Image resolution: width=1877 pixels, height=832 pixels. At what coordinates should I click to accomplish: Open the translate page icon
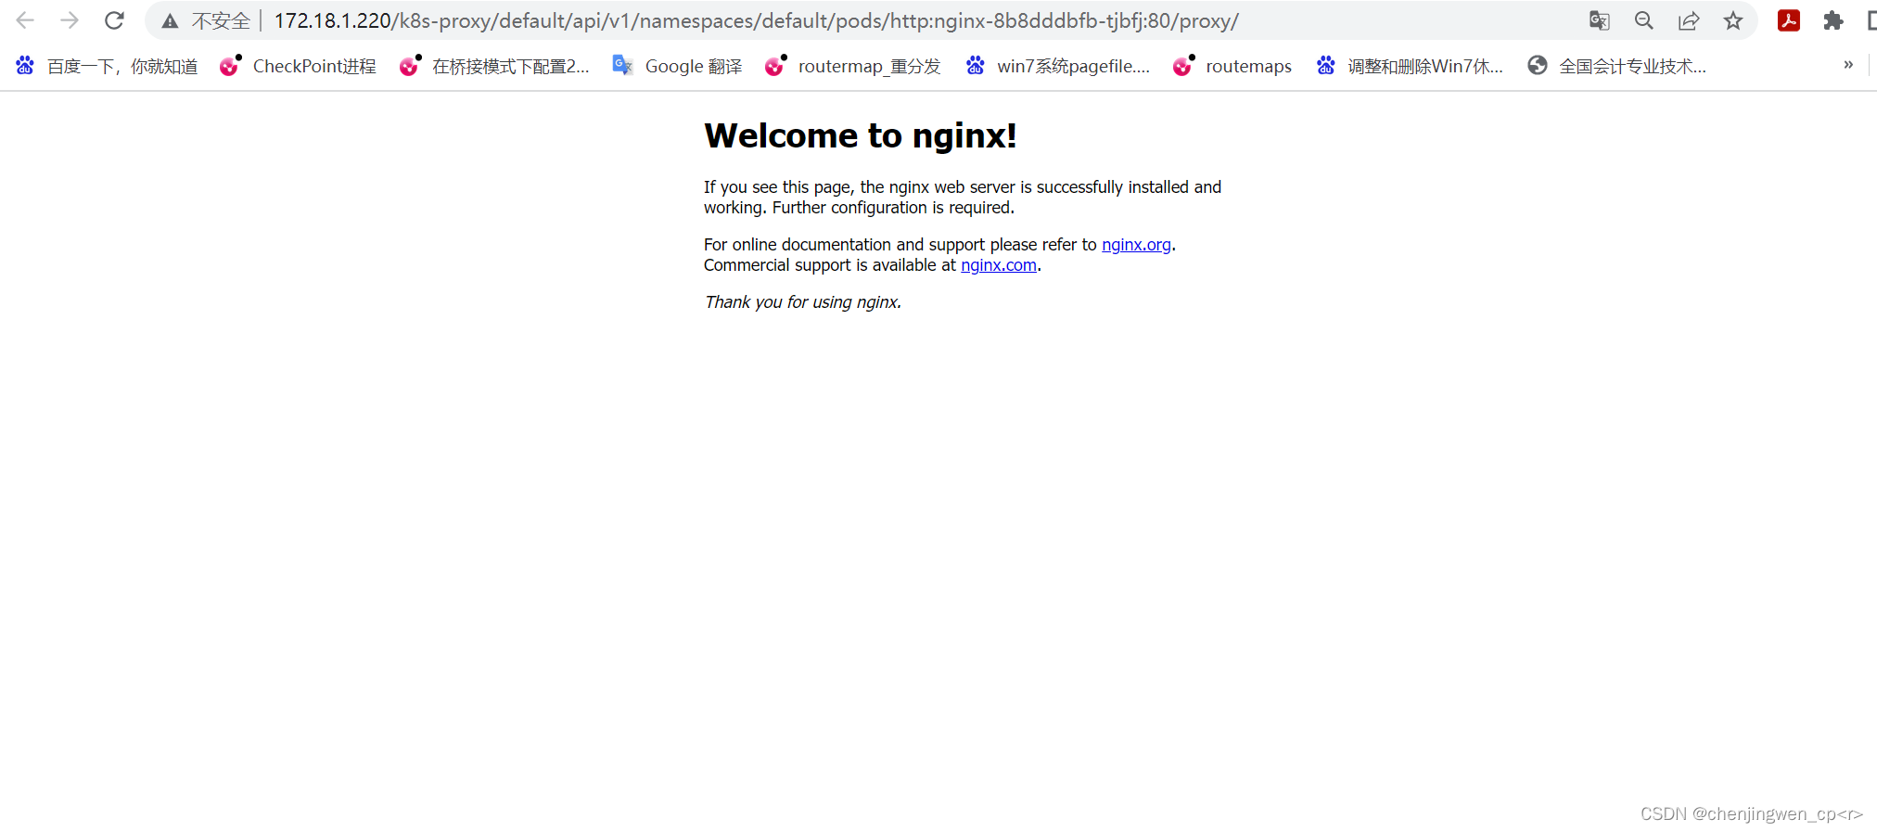point(1600,20)
